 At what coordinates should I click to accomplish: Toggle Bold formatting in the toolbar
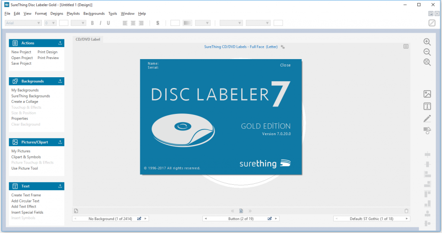(92, 23)
